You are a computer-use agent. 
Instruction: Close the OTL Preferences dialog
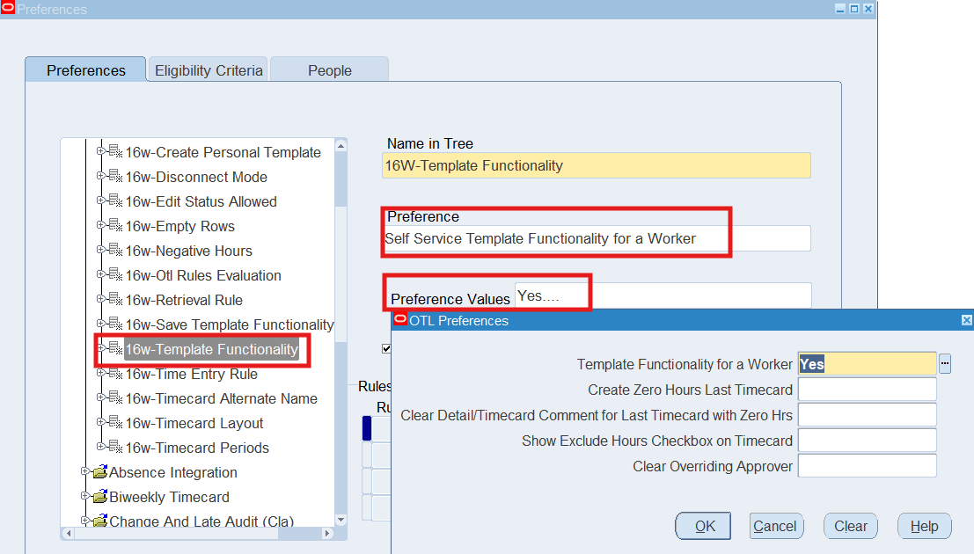(966, 321)
